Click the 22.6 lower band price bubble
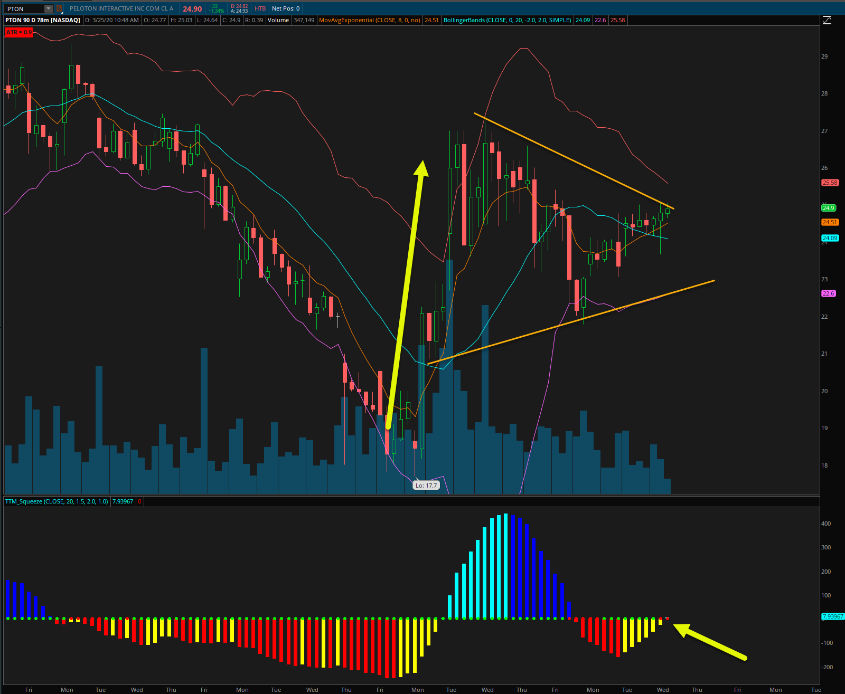The height and width of the screenshot is (694, 845). coord(829,293)
